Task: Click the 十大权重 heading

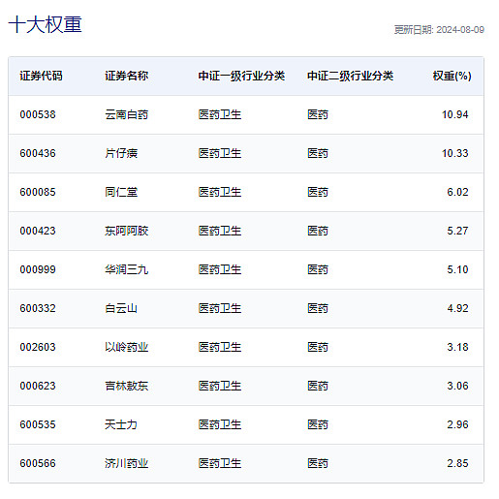Action: click(x=46, y=24)
